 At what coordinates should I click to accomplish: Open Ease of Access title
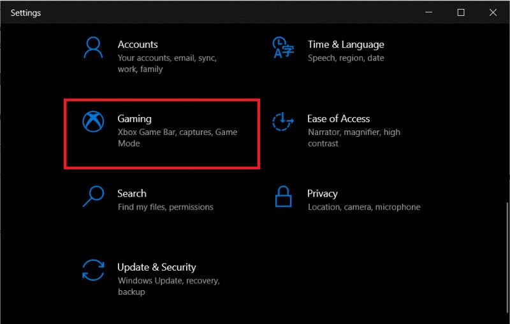(x=339, y=119)
